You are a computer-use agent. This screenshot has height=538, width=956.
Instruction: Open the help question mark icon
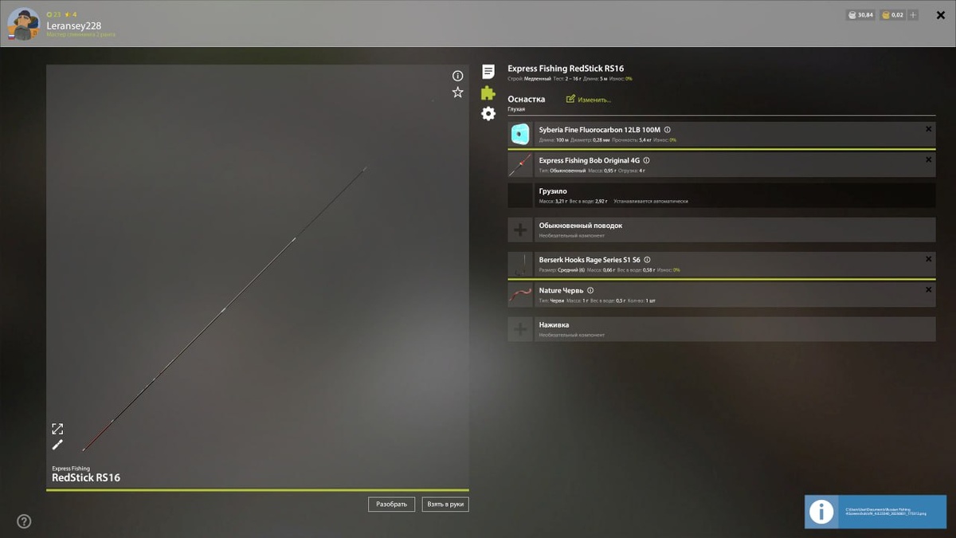[25, 521]
